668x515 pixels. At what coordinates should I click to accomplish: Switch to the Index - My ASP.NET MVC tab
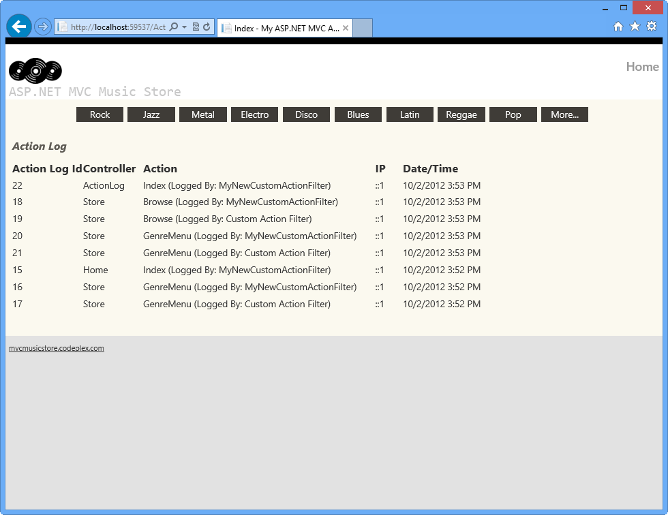283,27
